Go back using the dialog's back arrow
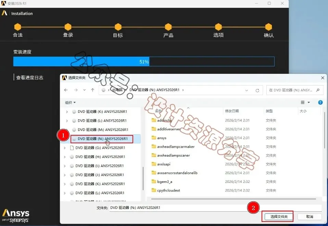This screenshot has width=328, height=226. point(66,90)
